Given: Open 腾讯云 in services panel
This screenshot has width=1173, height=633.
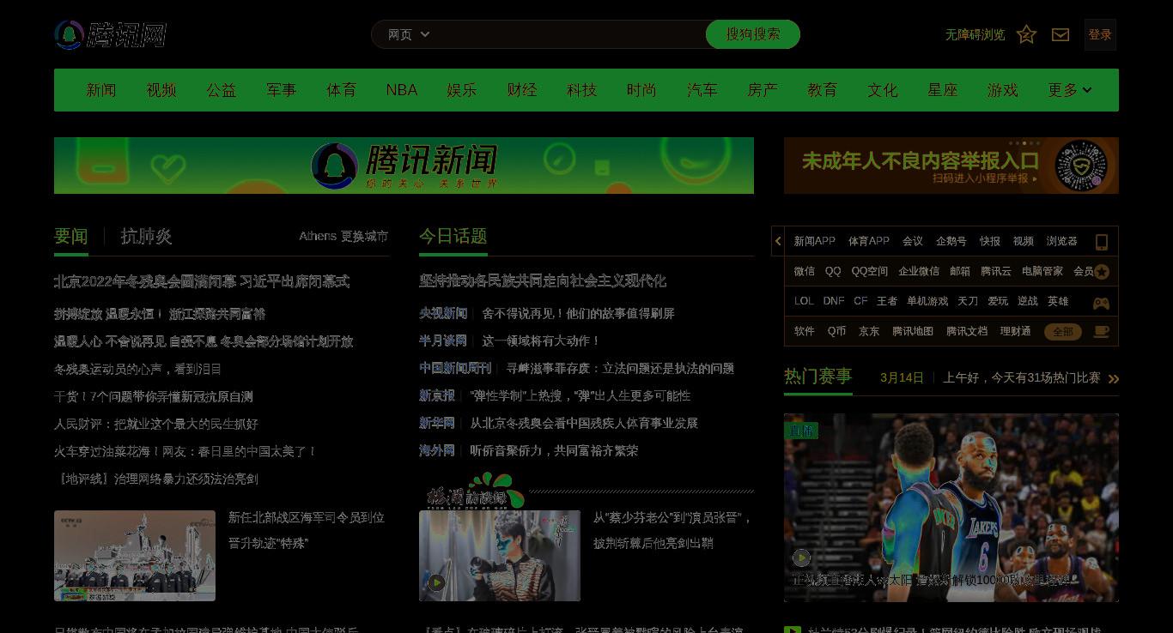Looking at the screenshot, I should pos(996,271).
